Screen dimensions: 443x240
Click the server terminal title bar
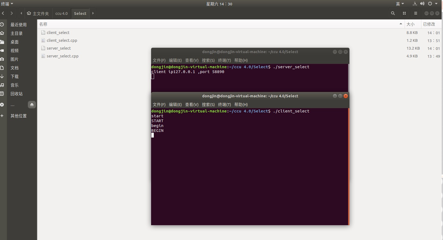[250, 52]
